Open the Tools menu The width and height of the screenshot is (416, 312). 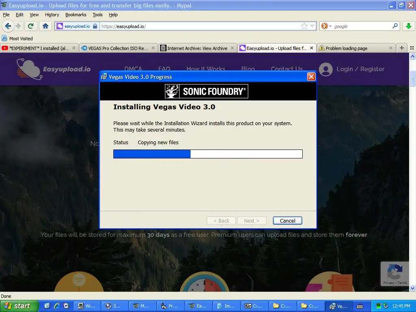(x=97, y=15)
